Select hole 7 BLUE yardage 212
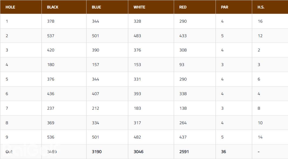This screenshot has height=159, width=288. point(95,108)
